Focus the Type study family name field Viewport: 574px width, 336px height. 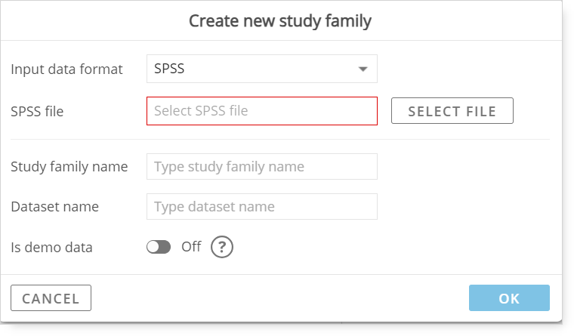(262, 167)
